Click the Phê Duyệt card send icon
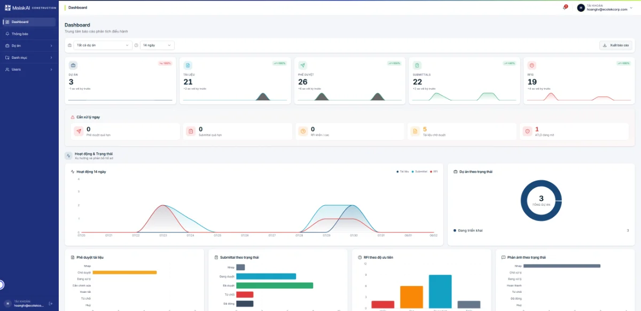This screenshot has width=641, height=311. pos(303,65)
